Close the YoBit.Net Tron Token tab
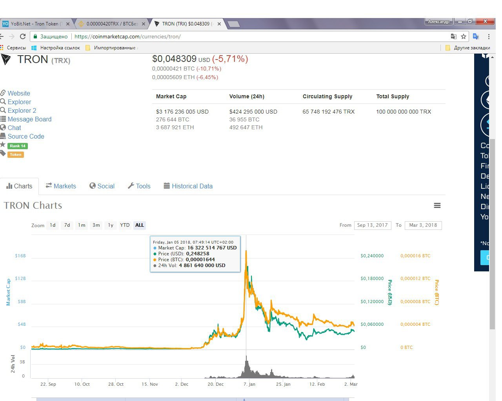Image resolution: width=502 pixels, height=401 pixels. tap(67, 24)
